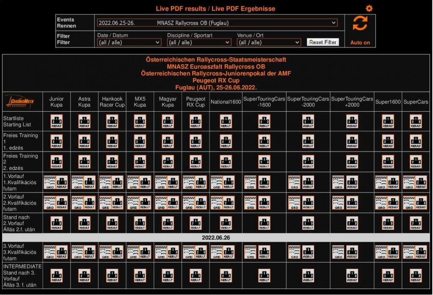The image size is (433, 295).
Task: Click the Reset Filter button
Action: click(x=323, y=42)
